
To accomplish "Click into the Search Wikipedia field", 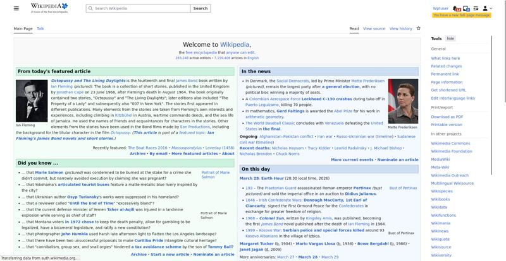I will coord(139,8).
